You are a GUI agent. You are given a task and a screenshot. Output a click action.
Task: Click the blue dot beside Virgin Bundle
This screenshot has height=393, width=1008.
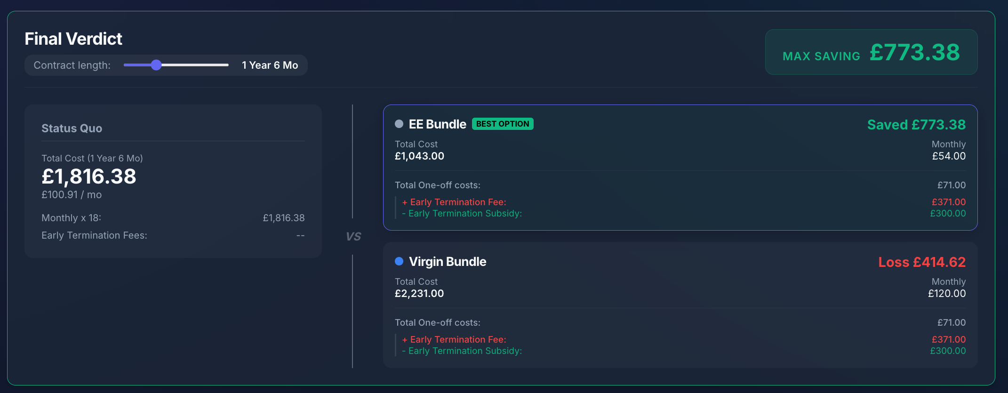click(399, 261)
